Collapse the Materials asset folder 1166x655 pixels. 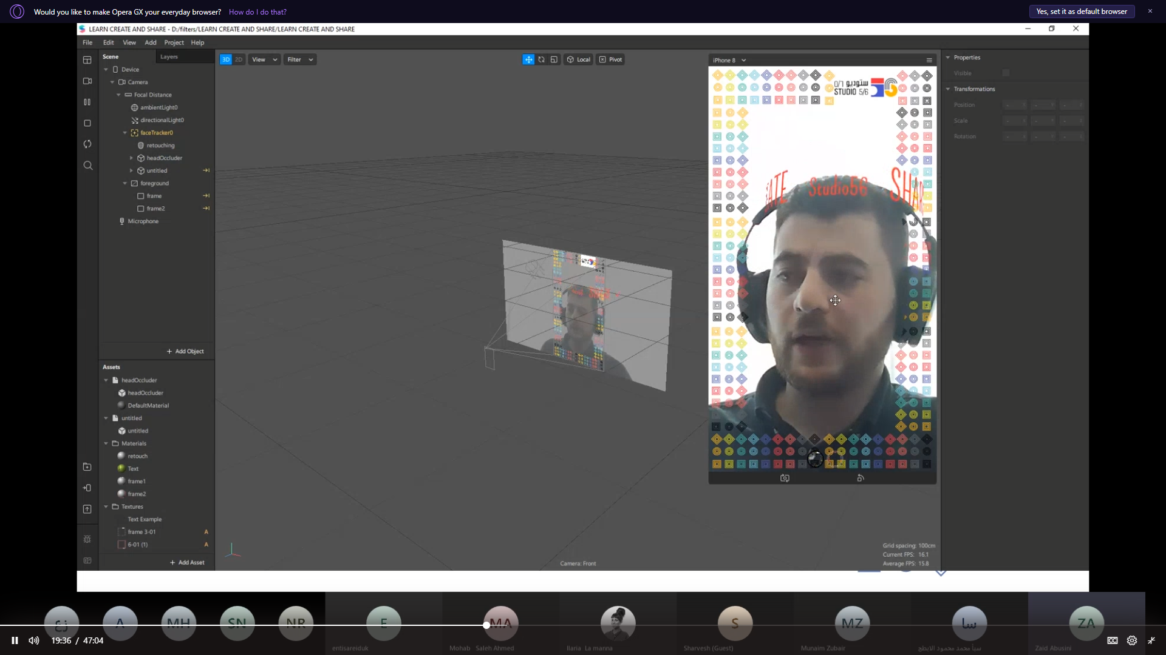tap(106, 444)
